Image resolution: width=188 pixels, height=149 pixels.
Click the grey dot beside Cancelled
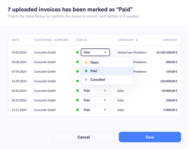click(86, 80)
